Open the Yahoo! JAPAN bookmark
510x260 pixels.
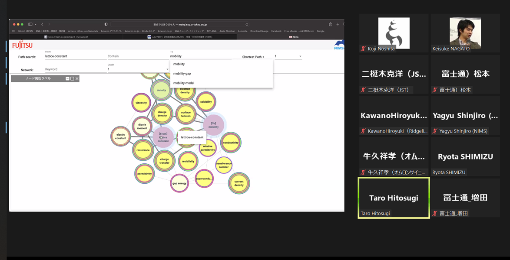tap(25, 31)
